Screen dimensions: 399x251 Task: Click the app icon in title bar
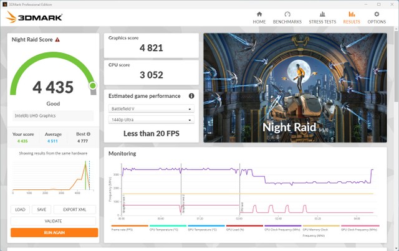(4, 4)
